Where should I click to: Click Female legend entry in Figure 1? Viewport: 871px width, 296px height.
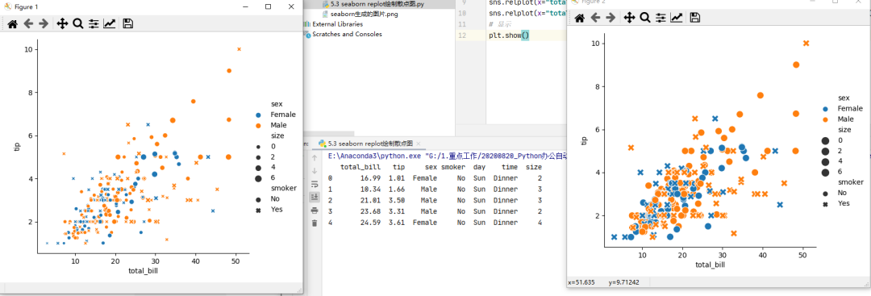coord(283,115)
